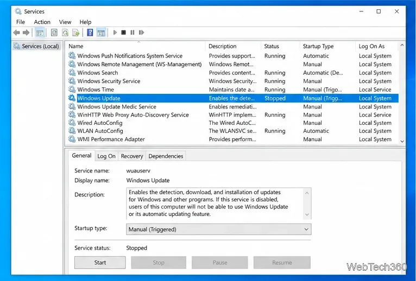Click the Start service button

click(100, 263)
